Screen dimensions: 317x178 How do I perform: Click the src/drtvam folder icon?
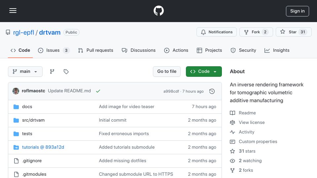16,120
